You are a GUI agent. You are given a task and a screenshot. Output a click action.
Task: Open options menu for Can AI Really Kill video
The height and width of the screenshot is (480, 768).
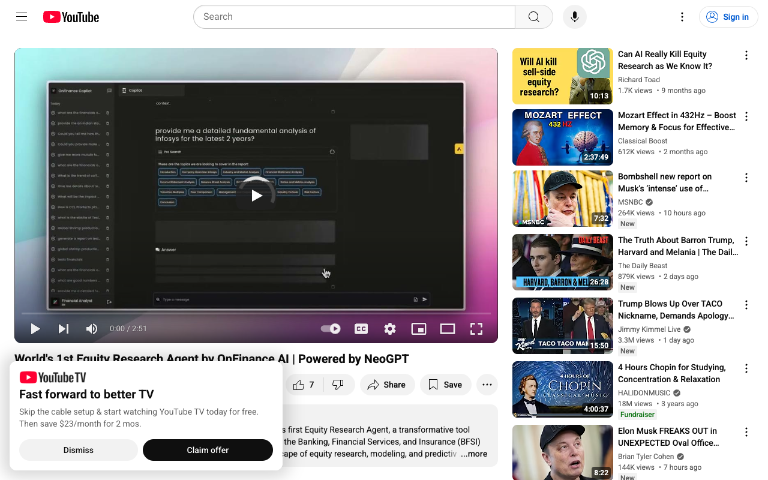[x=746, y=55]
